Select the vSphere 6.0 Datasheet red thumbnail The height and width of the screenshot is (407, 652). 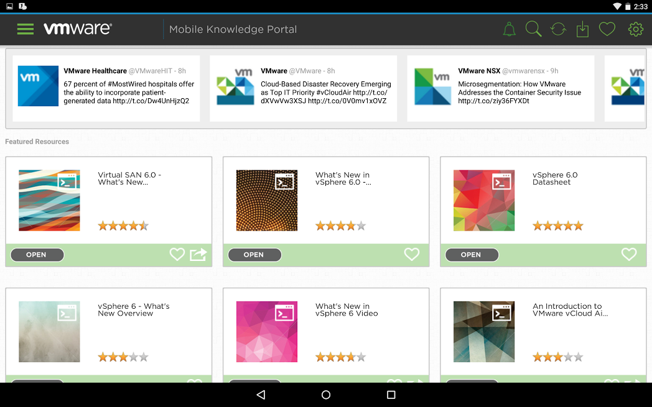click(x=483, y=200)
